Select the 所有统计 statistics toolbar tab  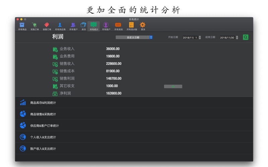pyautogui.click(x=93, y=26)
